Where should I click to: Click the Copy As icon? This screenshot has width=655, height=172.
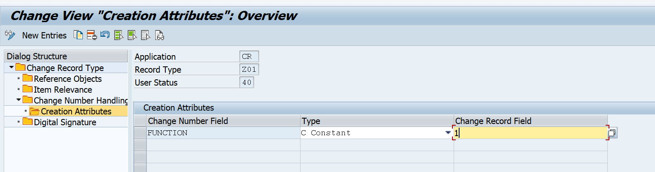click(78, 35)
